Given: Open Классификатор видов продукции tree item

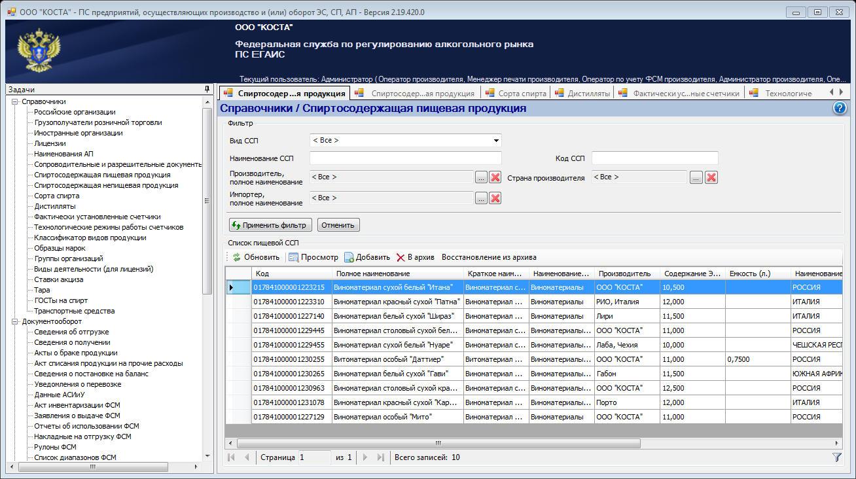Looking at the screenshot, I should click(x=90, y=238).
